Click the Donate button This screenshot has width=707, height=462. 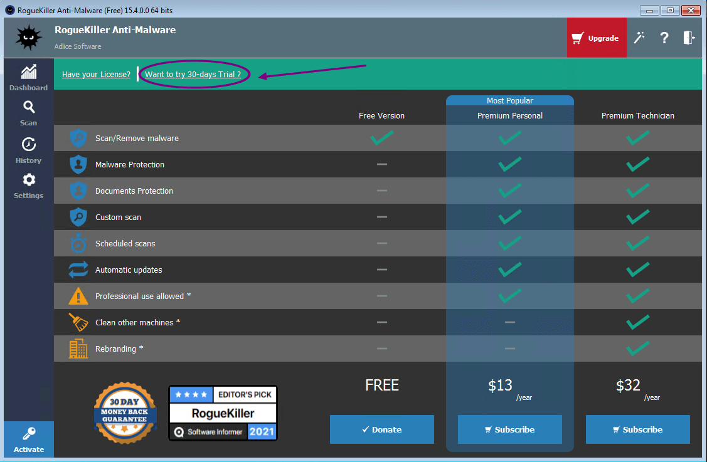pyautogui.click(x=381, y=429)
